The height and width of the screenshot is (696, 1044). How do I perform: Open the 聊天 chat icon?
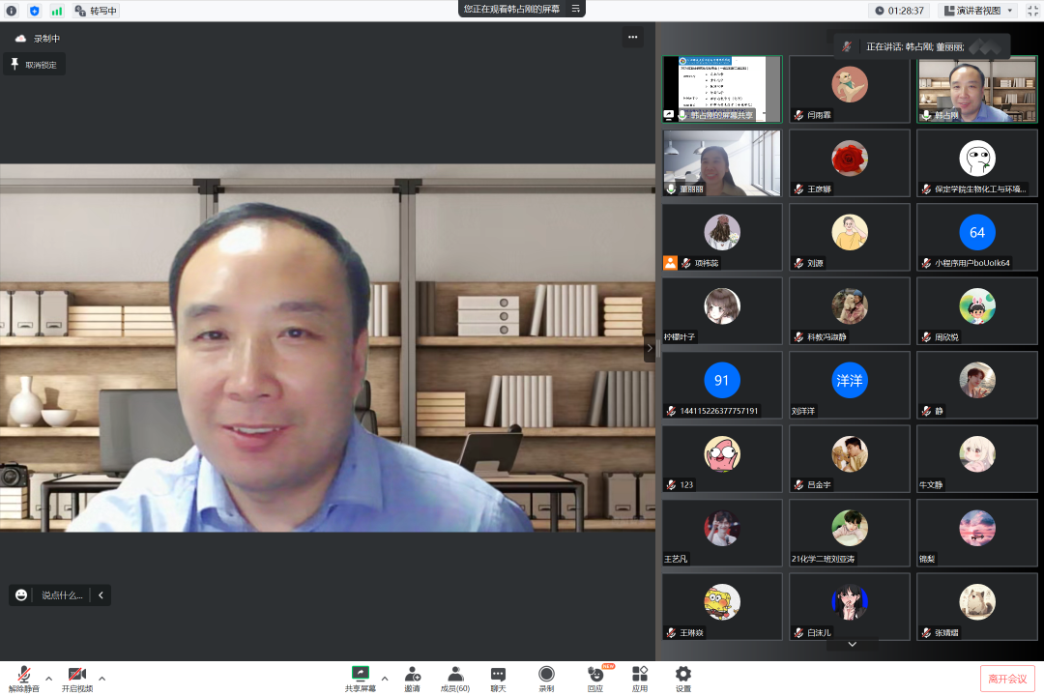[x=498, y=675]
